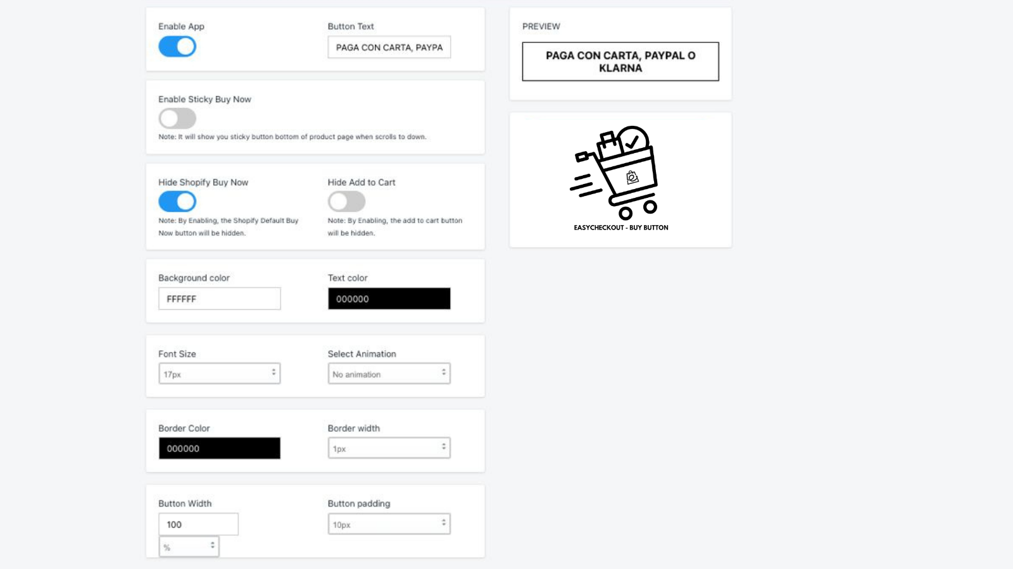Turn on Enable Sticky Buy Now
The width and height of the screenshot is (1013, 569).
177,118
